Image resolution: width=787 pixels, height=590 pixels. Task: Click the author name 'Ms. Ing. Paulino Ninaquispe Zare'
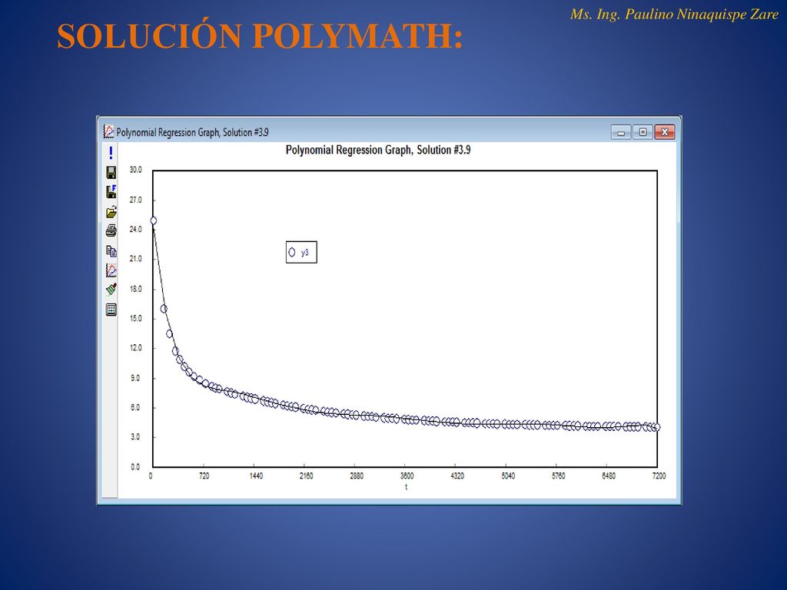(674, 15)
